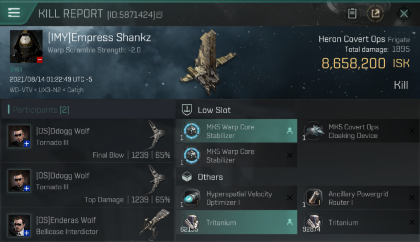The image size is (420, 242).
Task: View Empress Shankz pilot portrait
Action: [26, 46]
